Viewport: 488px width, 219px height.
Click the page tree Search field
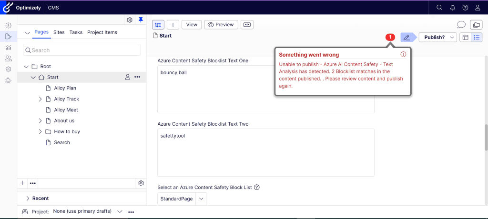[82, 50]
